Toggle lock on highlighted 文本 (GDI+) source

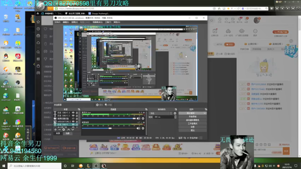(77, 125)
